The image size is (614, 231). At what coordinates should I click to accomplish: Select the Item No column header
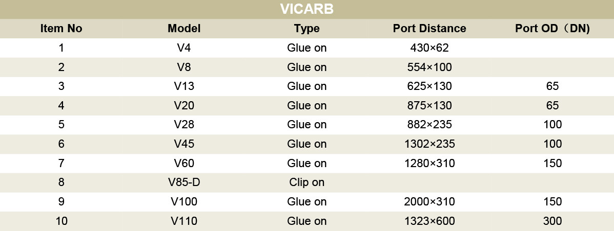point(61,29)
